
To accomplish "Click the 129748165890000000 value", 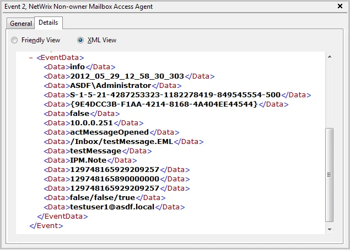I will [115, 179].
